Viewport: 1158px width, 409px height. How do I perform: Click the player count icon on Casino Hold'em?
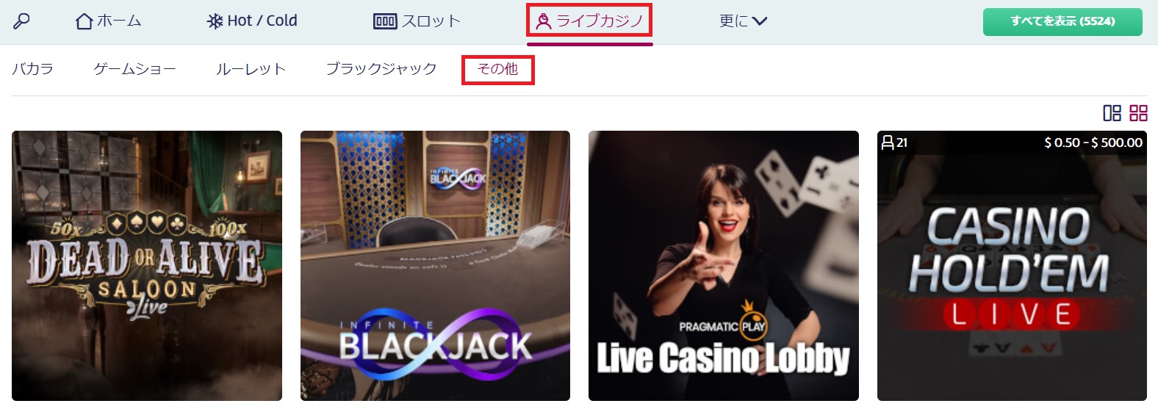[888, 142]
